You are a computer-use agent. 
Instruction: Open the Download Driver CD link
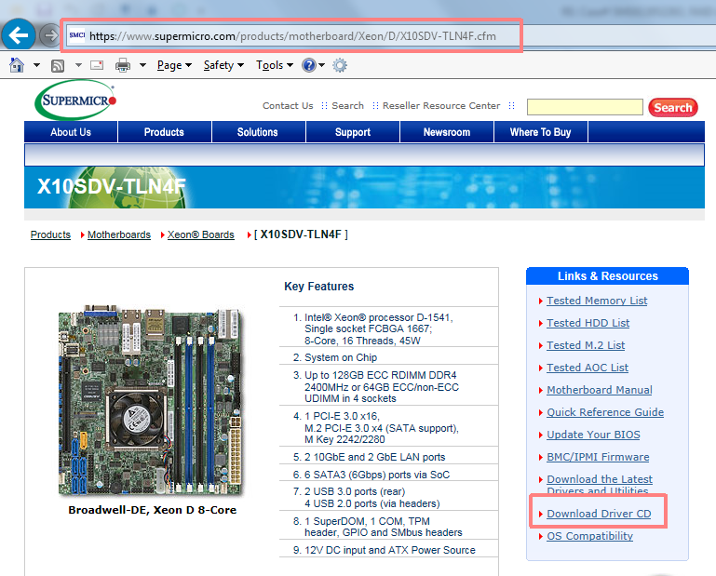599,514
